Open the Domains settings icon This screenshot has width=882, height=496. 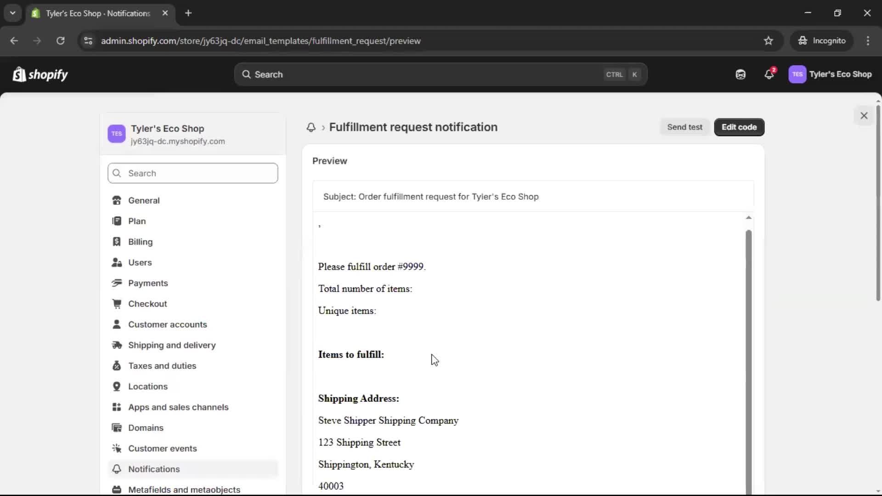click(x=117, y=428)
